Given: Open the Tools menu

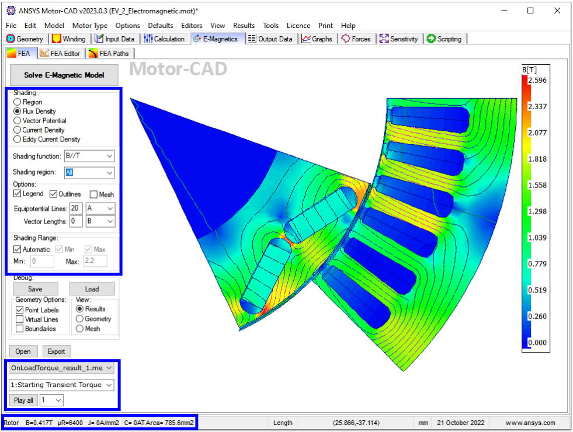Looking at the screenshot, I should click(x=271, y=26).
